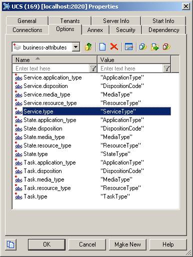
Task: Open the business-attributes section dropdown
Action: (76, 47)
